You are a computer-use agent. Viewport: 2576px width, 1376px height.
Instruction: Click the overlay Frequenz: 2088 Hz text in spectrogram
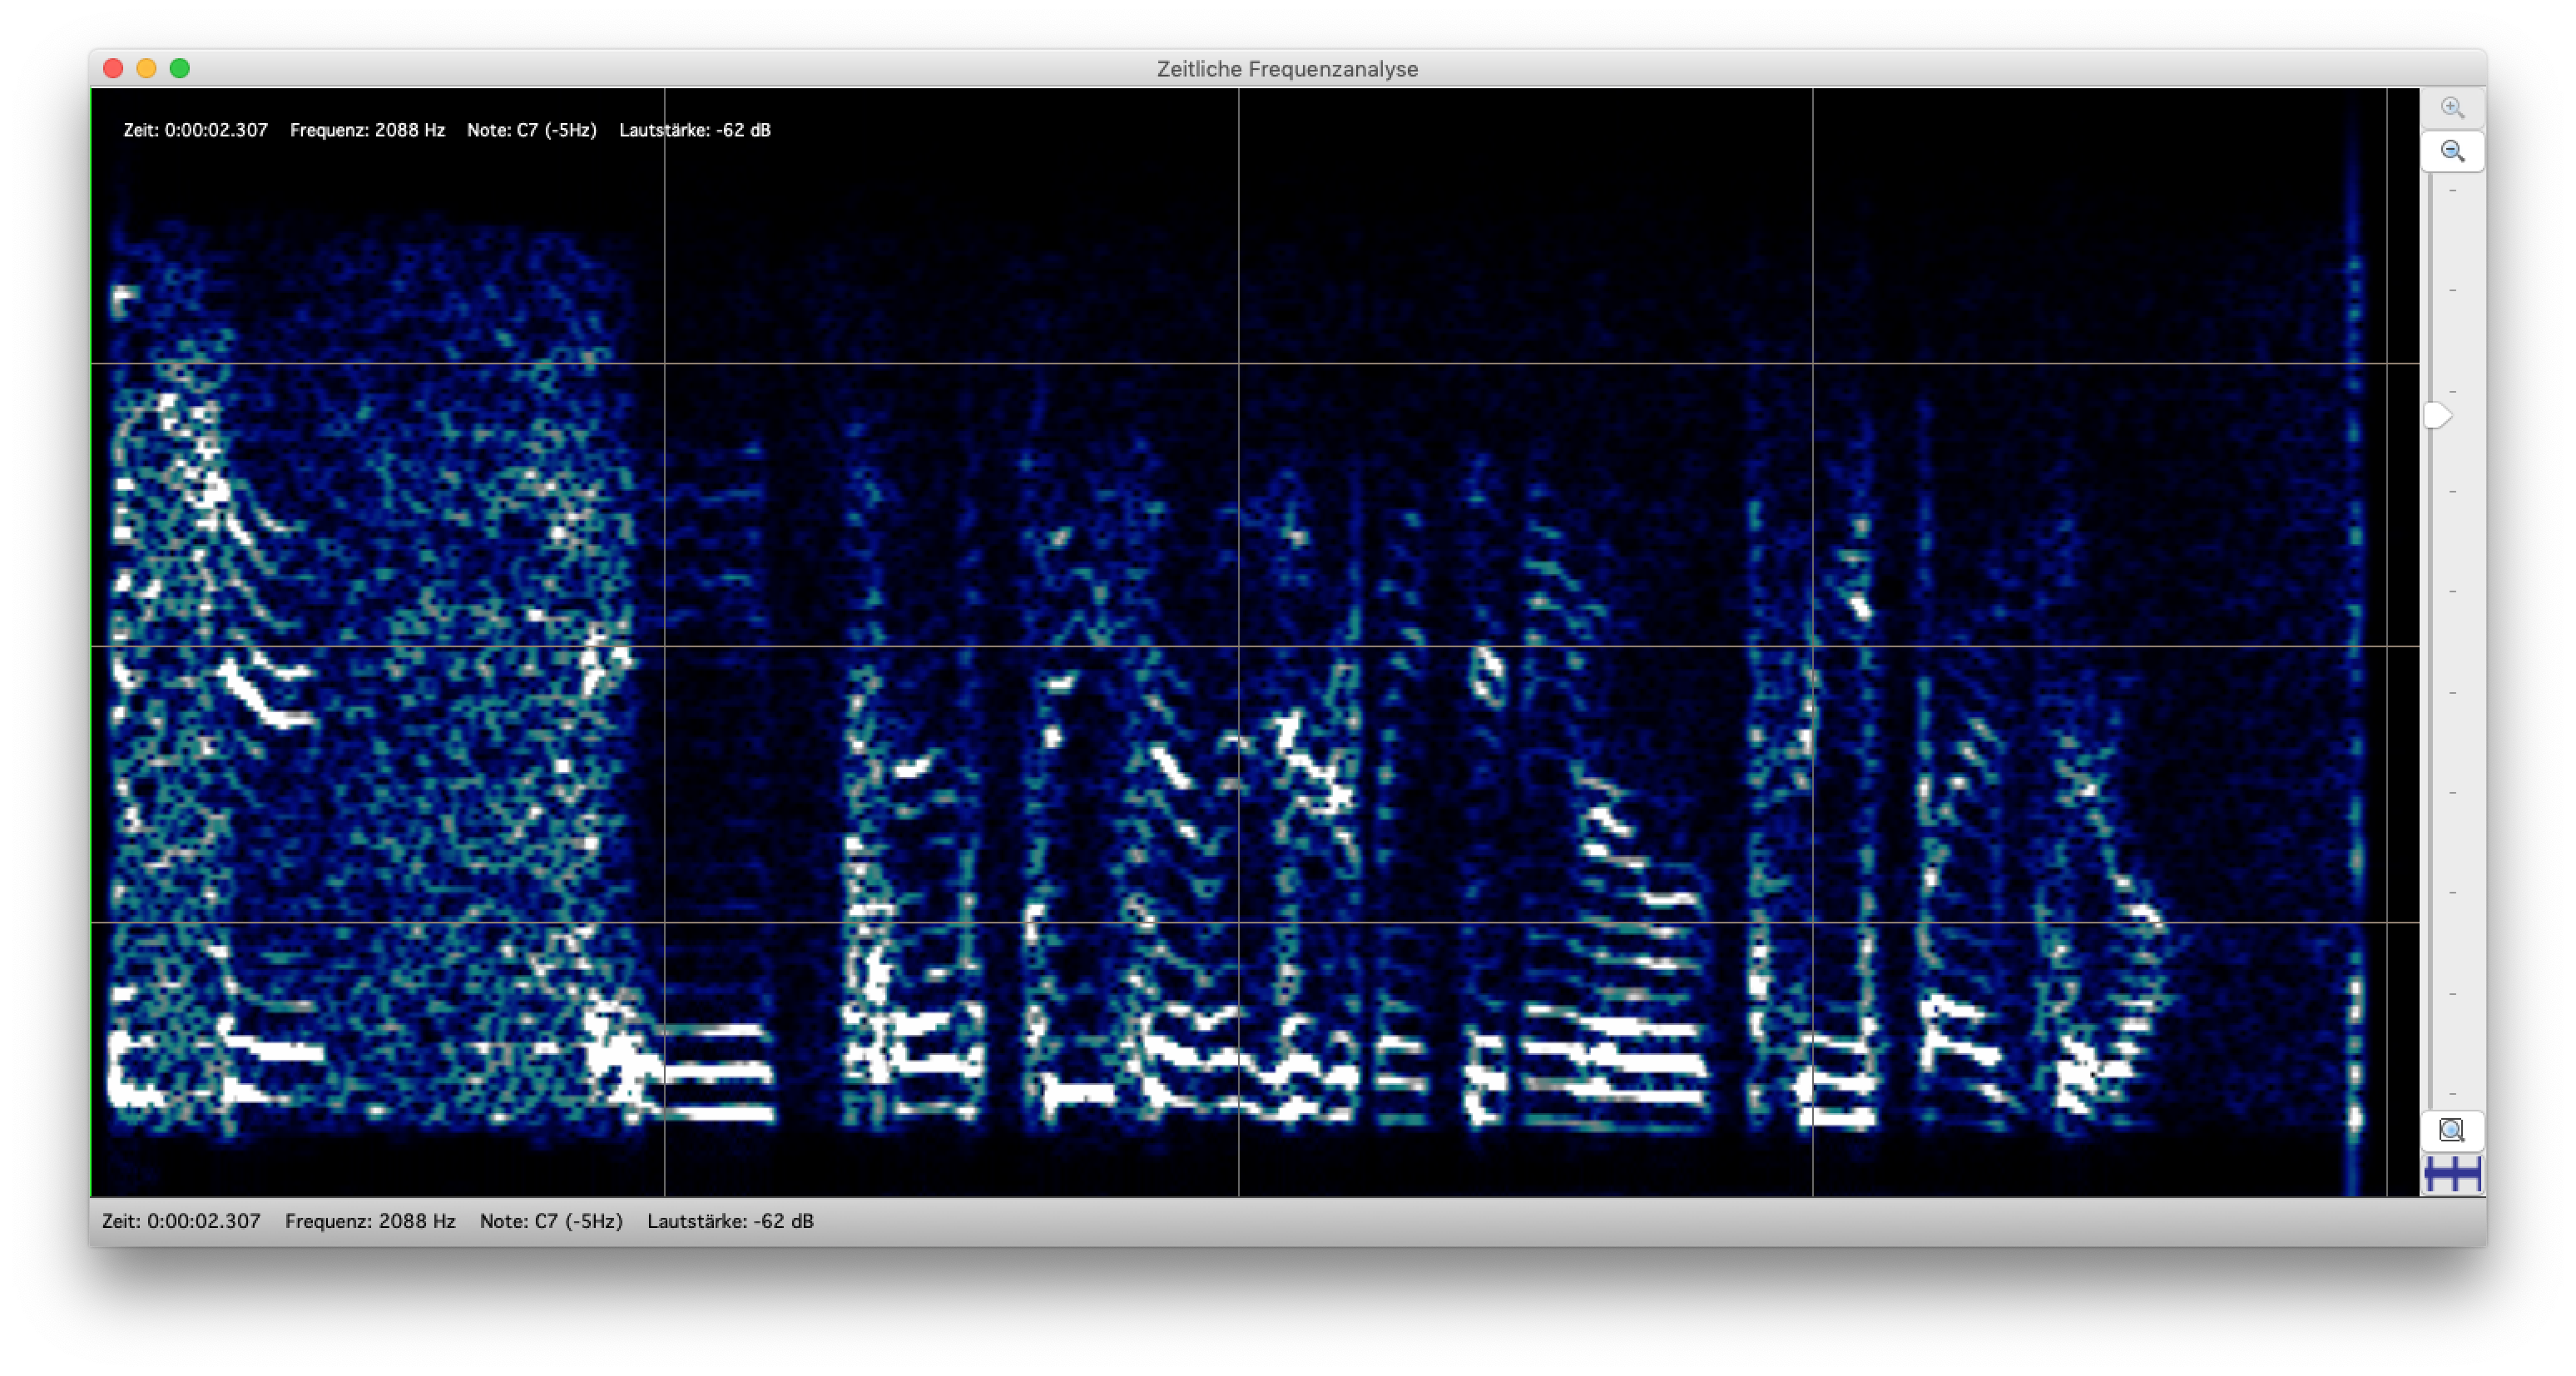367,130
